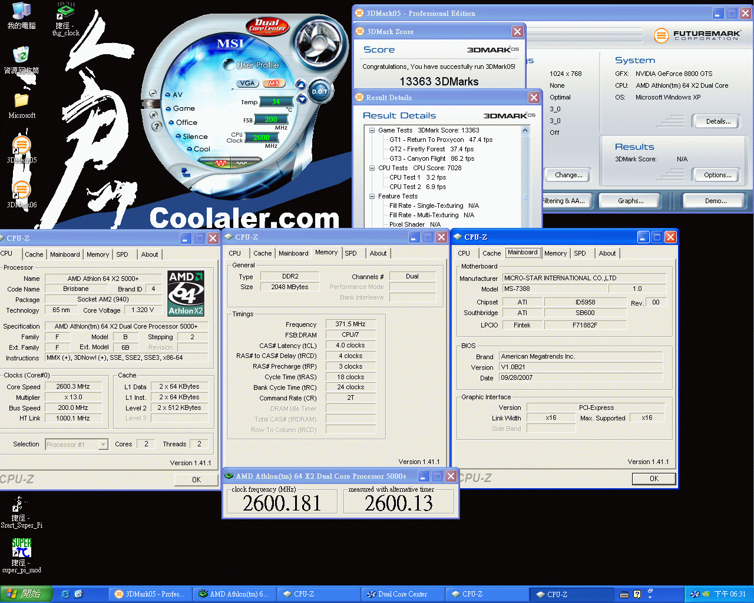Click the Futuremark Corporation logo
Viewport: 754px width, 603px height.
pyautogui.click(x=696, y=35)
